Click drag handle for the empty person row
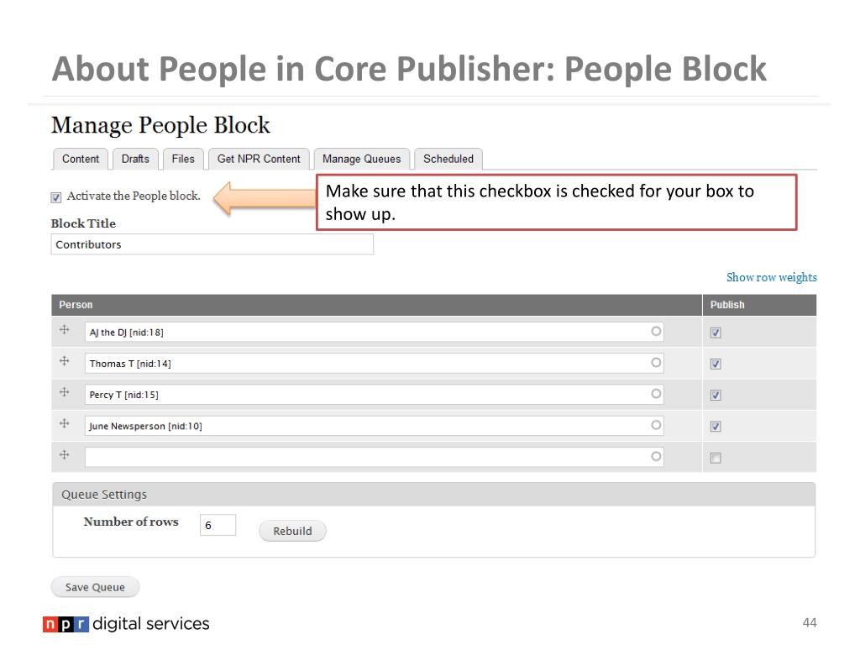 pos(64,454)
